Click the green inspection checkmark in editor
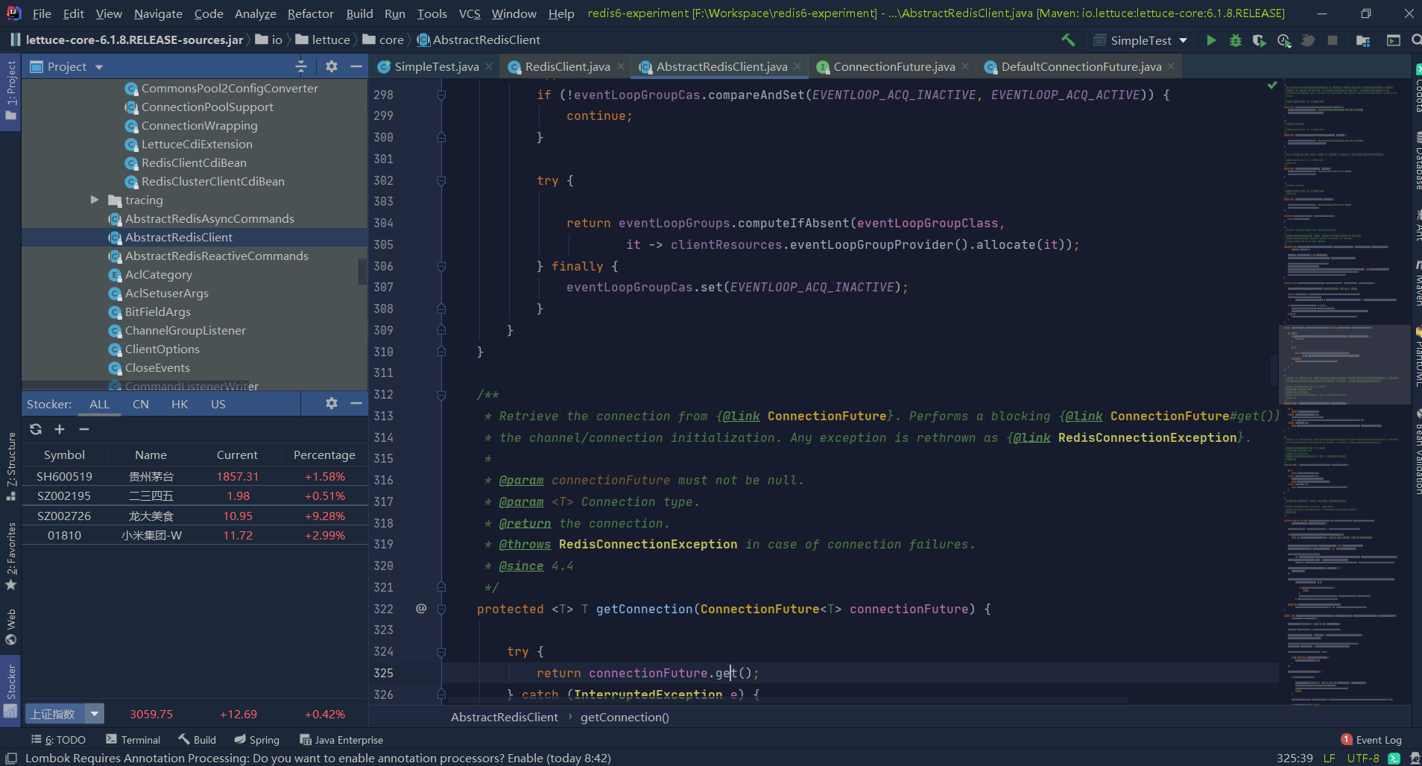 pos(1272,86)
